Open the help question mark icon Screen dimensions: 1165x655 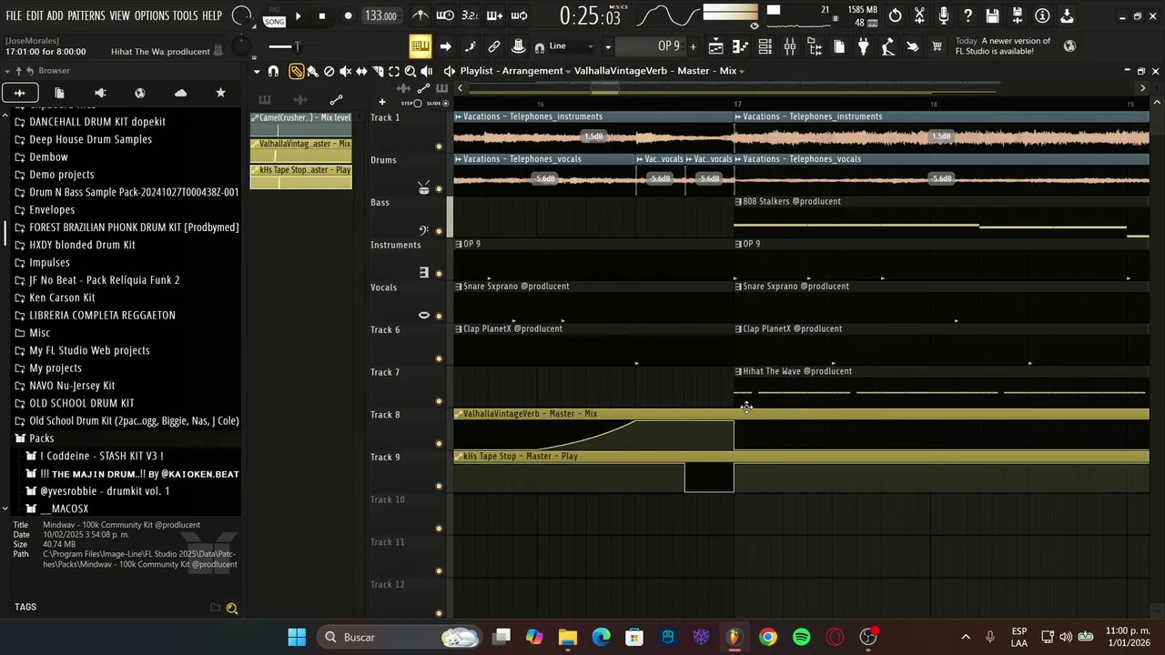(968, 15)
